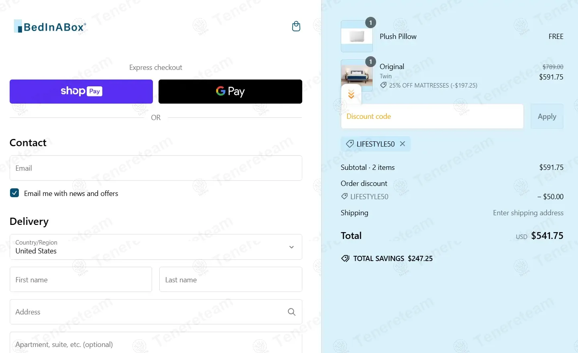Open the shopping bag cart icon
This screenshot has height=353, width=578.
coord(296,27)
